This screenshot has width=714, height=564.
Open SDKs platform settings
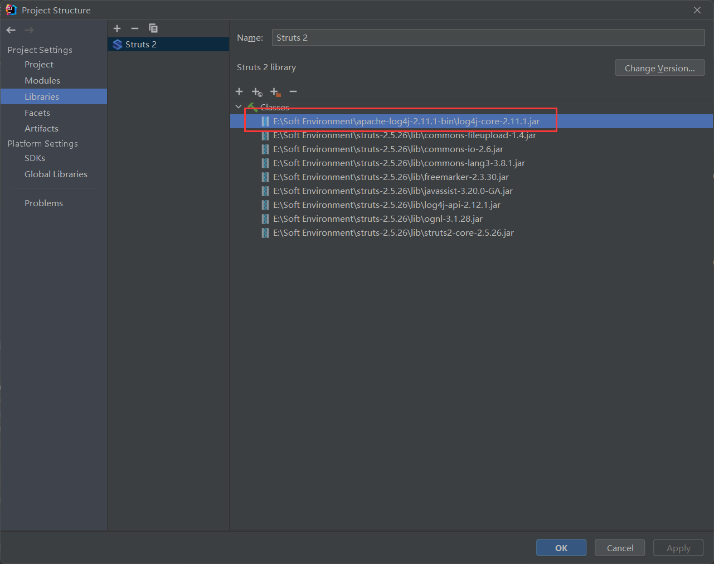point(35,158)
